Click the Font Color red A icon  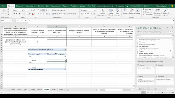[x=33, y=14]
